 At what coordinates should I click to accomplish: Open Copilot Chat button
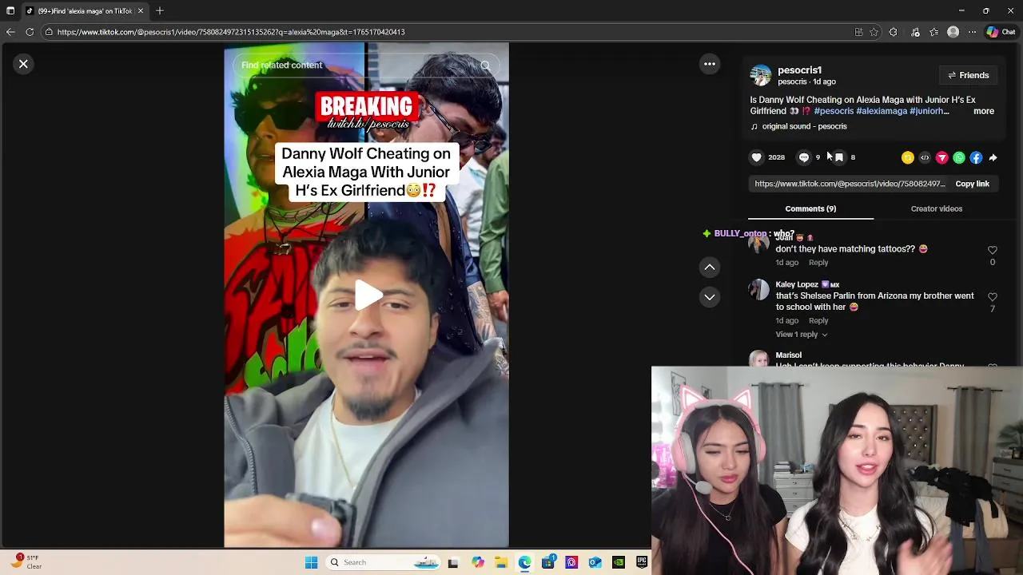pyautogui.click(x=1001, y=32)
